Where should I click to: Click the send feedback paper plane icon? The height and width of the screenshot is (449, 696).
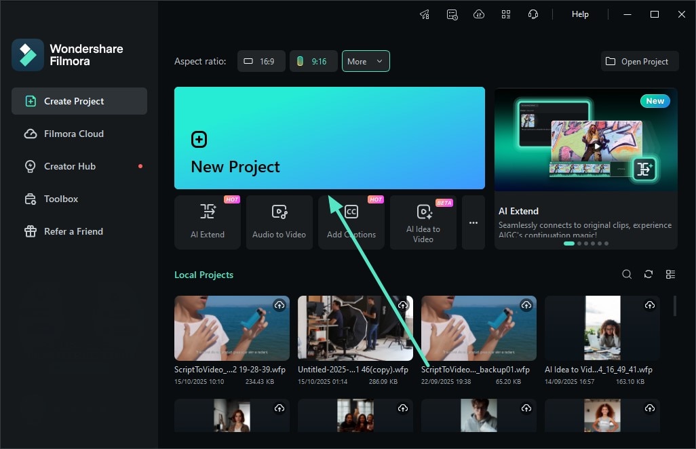pyautogui.click(x=425, y=14)
